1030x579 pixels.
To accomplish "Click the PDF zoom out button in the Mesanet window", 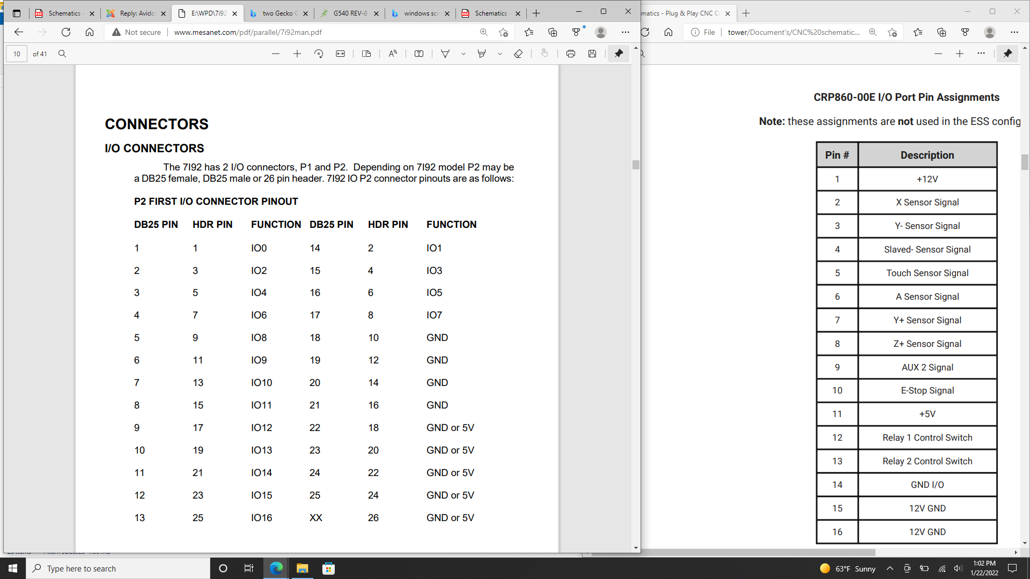I will (x=276, y=54).
